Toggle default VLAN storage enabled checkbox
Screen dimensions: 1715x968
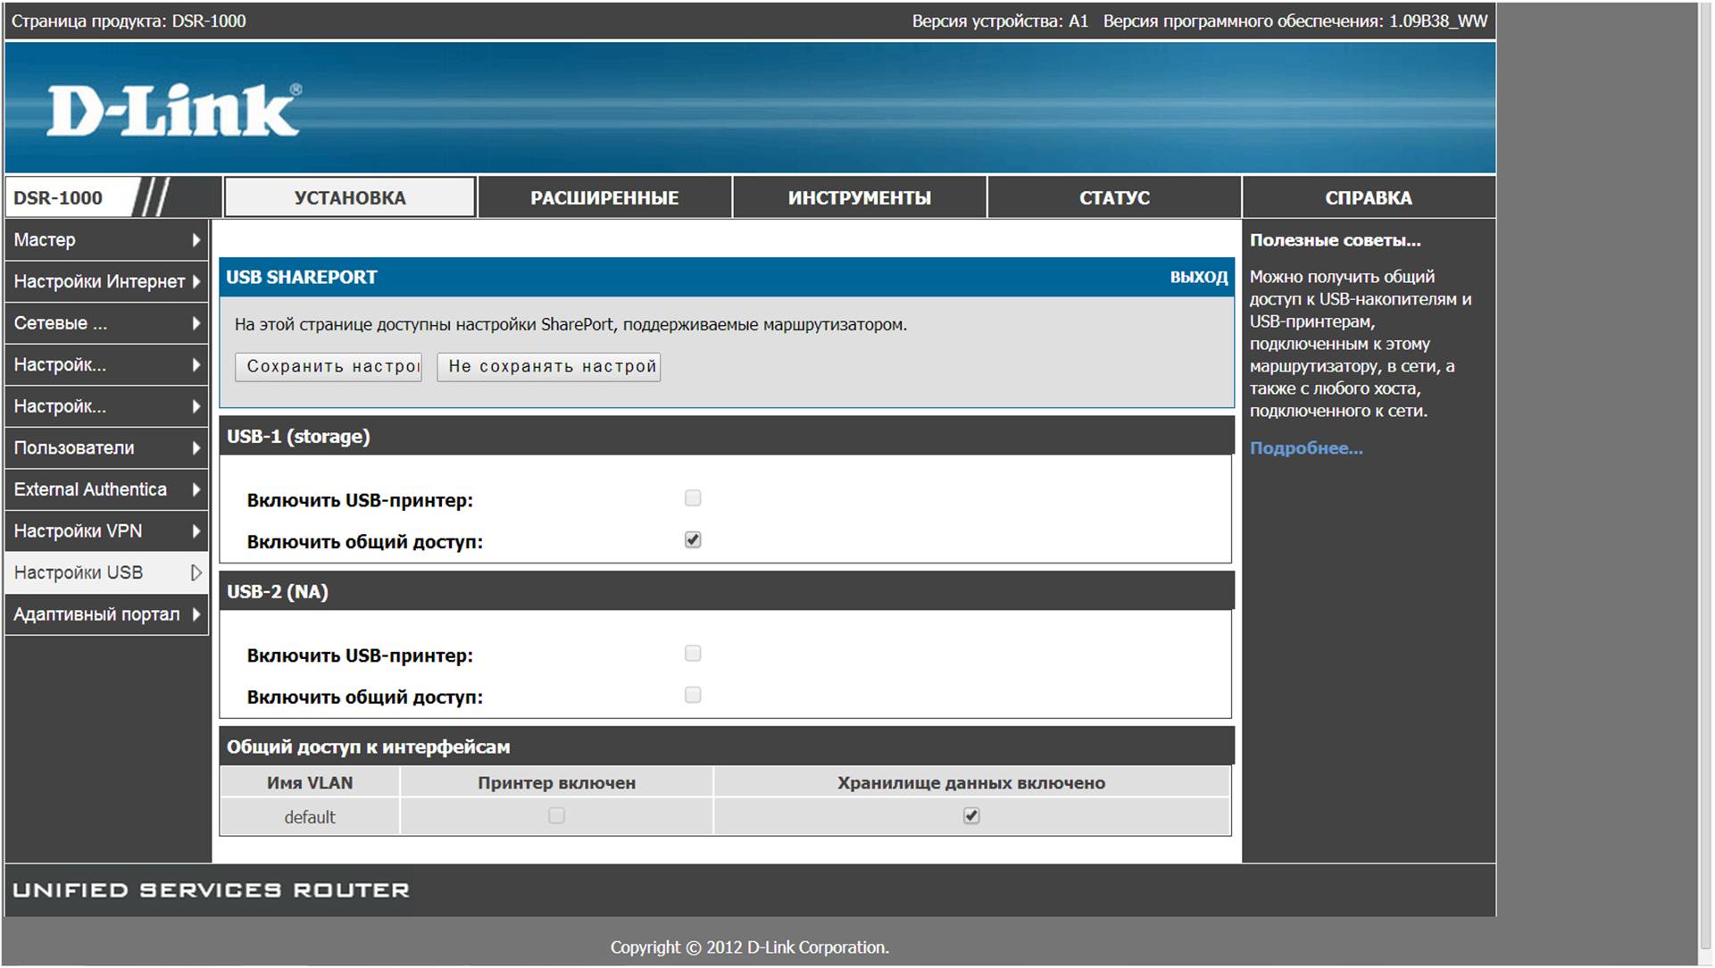971,816
